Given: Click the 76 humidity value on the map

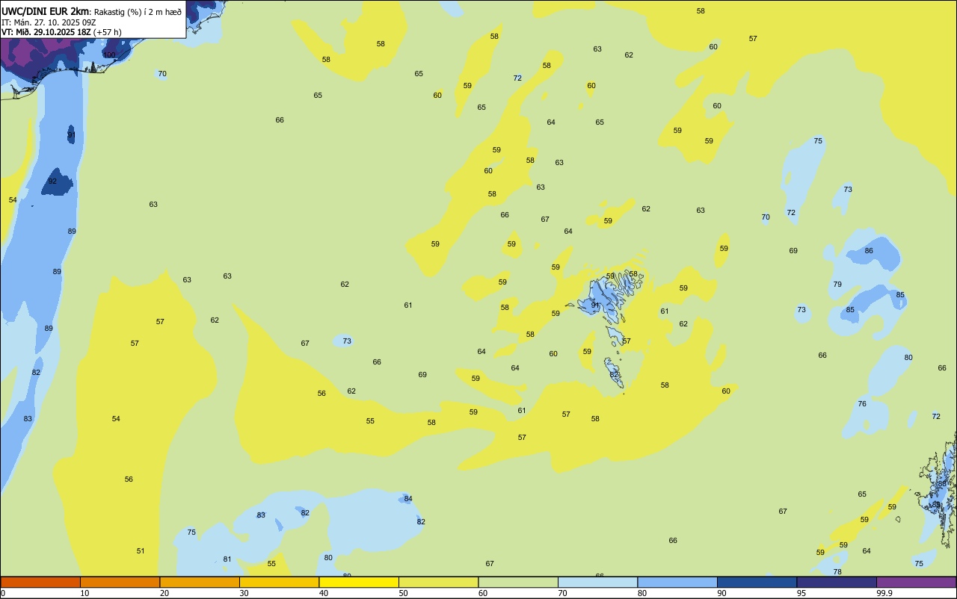Looking at the screenshot, I should click(x=862, y=403).
